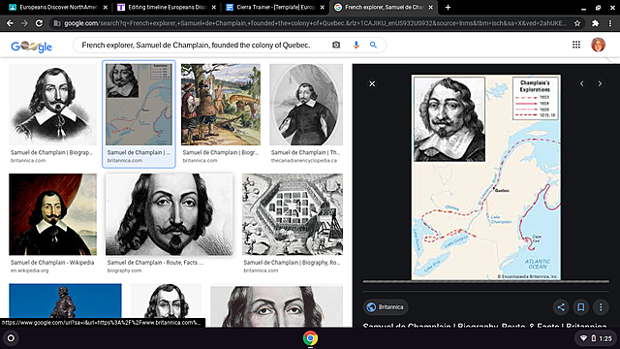Show the next image in preview

point(600,83)
